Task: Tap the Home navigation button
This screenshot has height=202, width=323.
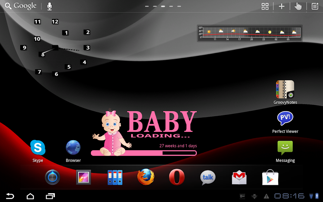Action: 30,196
